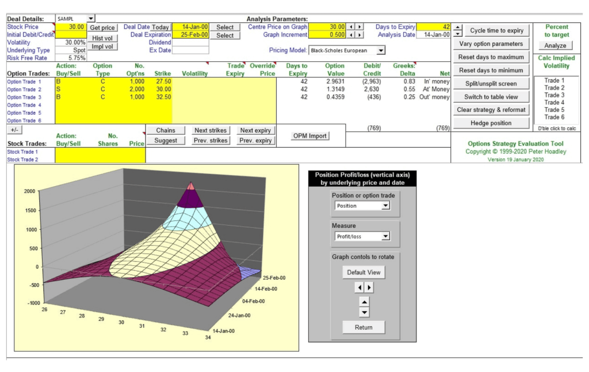Viewport: 589px width, 372px height.
Task: Click Trade 1 in Calc Implied Volatility list
Action: click(554, 80)
